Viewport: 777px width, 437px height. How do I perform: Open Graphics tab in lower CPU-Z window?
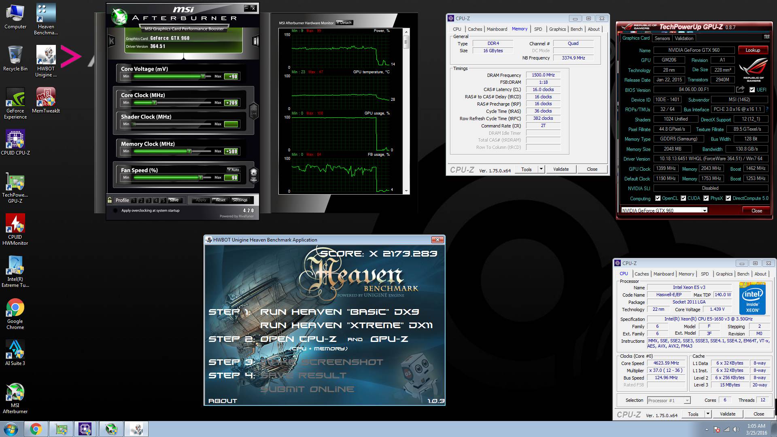[724, 274]
